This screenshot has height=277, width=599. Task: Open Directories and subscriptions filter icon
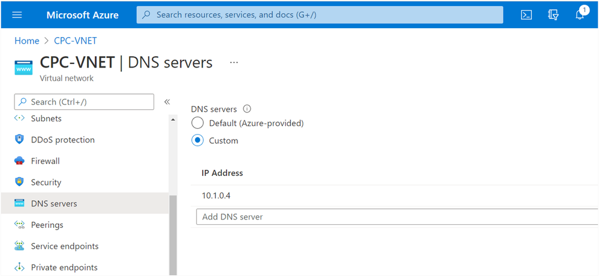tap(553, 15)
